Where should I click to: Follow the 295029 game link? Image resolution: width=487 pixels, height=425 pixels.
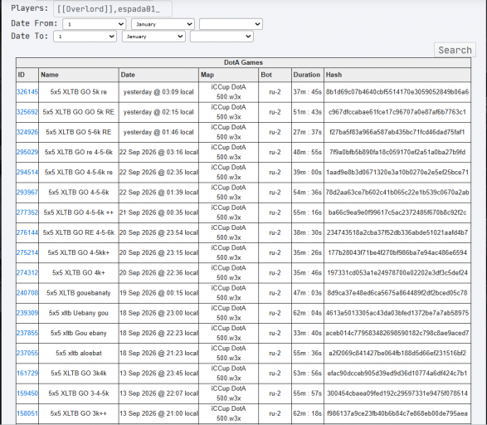point(27,152)
